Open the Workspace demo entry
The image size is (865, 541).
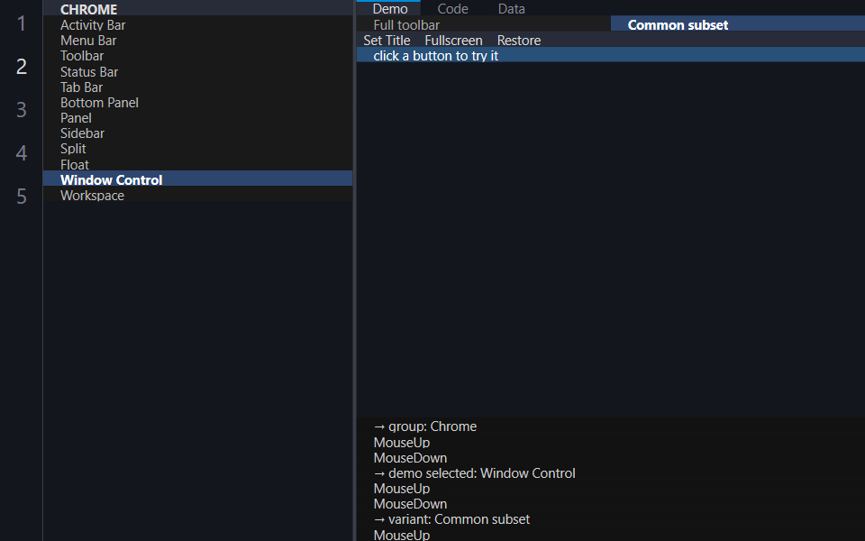point(197,196)
